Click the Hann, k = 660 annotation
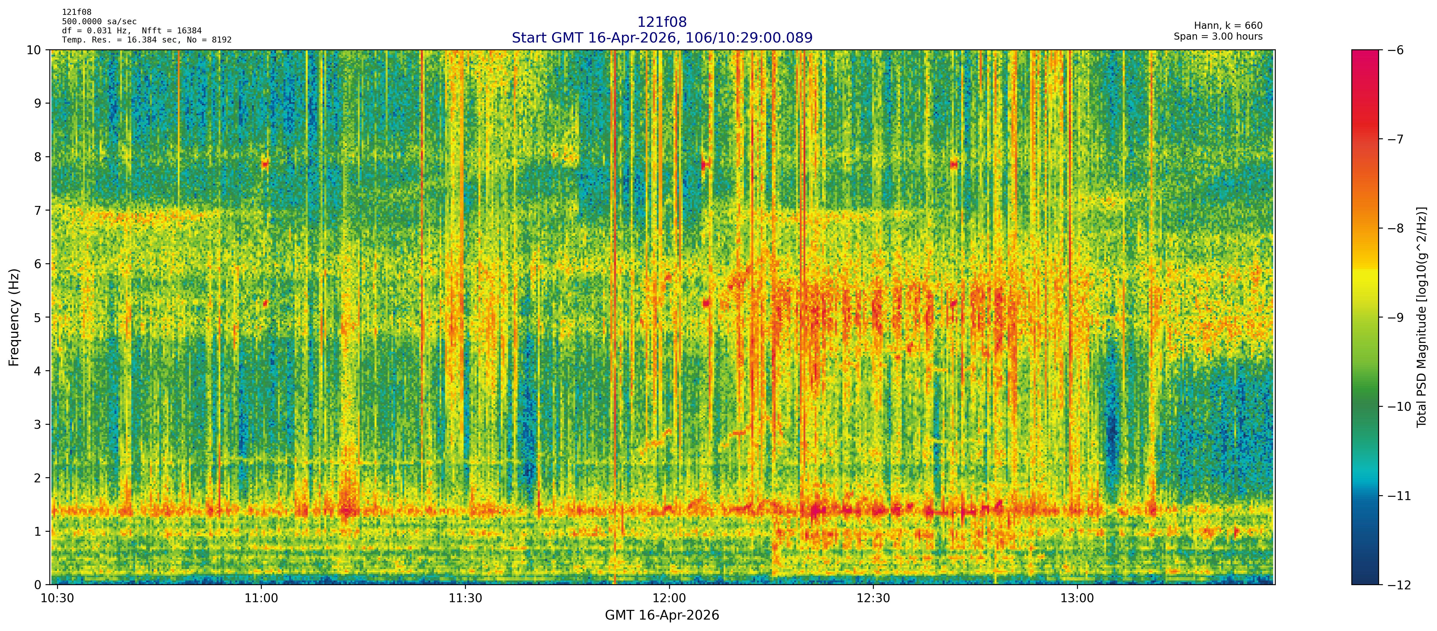 (1228, 26)
